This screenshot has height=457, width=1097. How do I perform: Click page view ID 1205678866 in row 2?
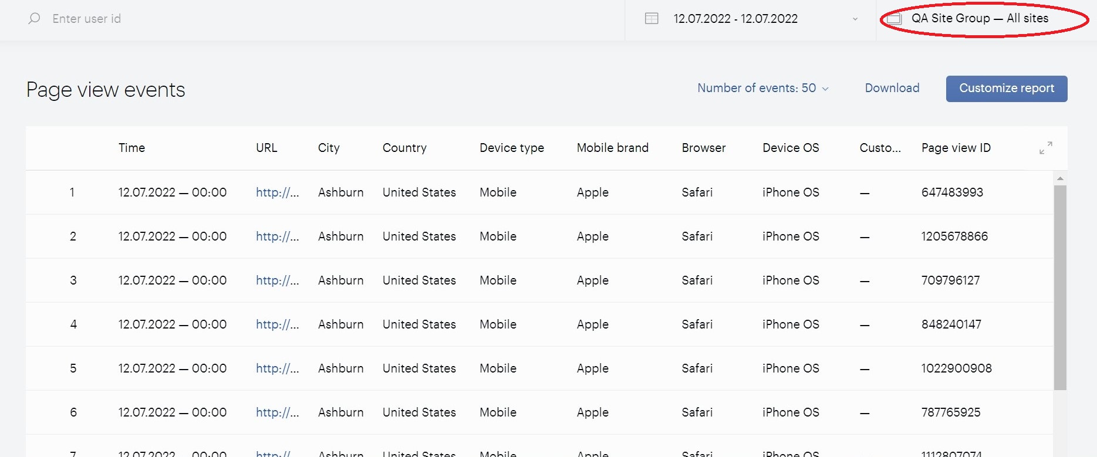coord(954,236)
